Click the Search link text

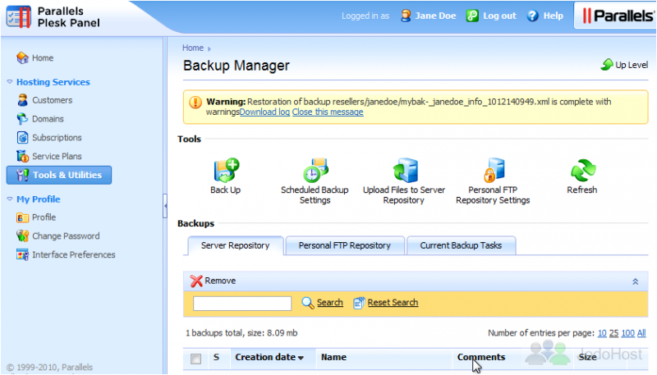(x=330, y=303)
